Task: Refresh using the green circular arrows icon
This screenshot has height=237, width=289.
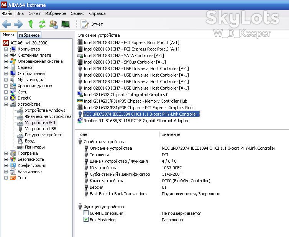Action: pos(42,24)
